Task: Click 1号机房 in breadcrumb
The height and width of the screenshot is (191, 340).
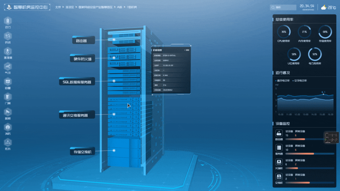Action: (x=132, y=7)
